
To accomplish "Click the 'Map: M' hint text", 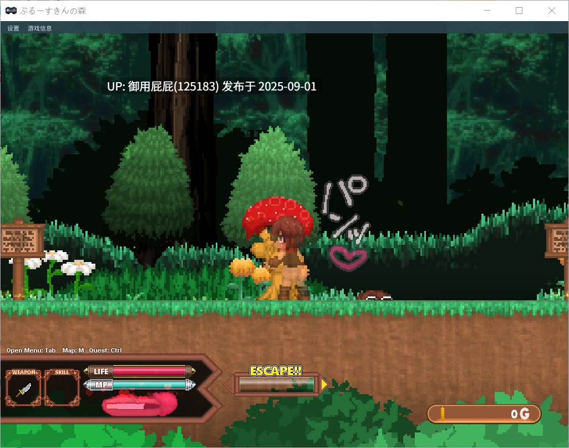I will [x=73, y=350].
